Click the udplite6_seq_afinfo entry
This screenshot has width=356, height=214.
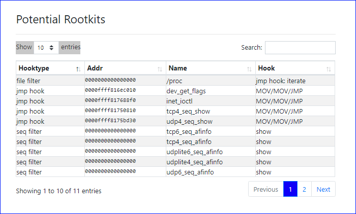click(x=195, y=152)
